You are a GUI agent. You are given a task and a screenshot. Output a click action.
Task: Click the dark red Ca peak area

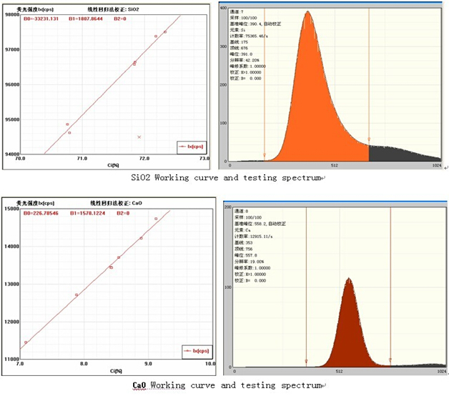(x=348, y=329)
